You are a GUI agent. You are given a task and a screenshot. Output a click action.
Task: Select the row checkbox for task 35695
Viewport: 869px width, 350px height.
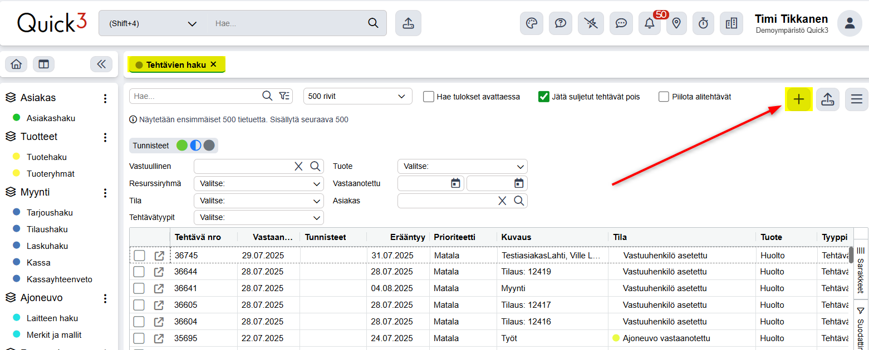tap(139, 338)
